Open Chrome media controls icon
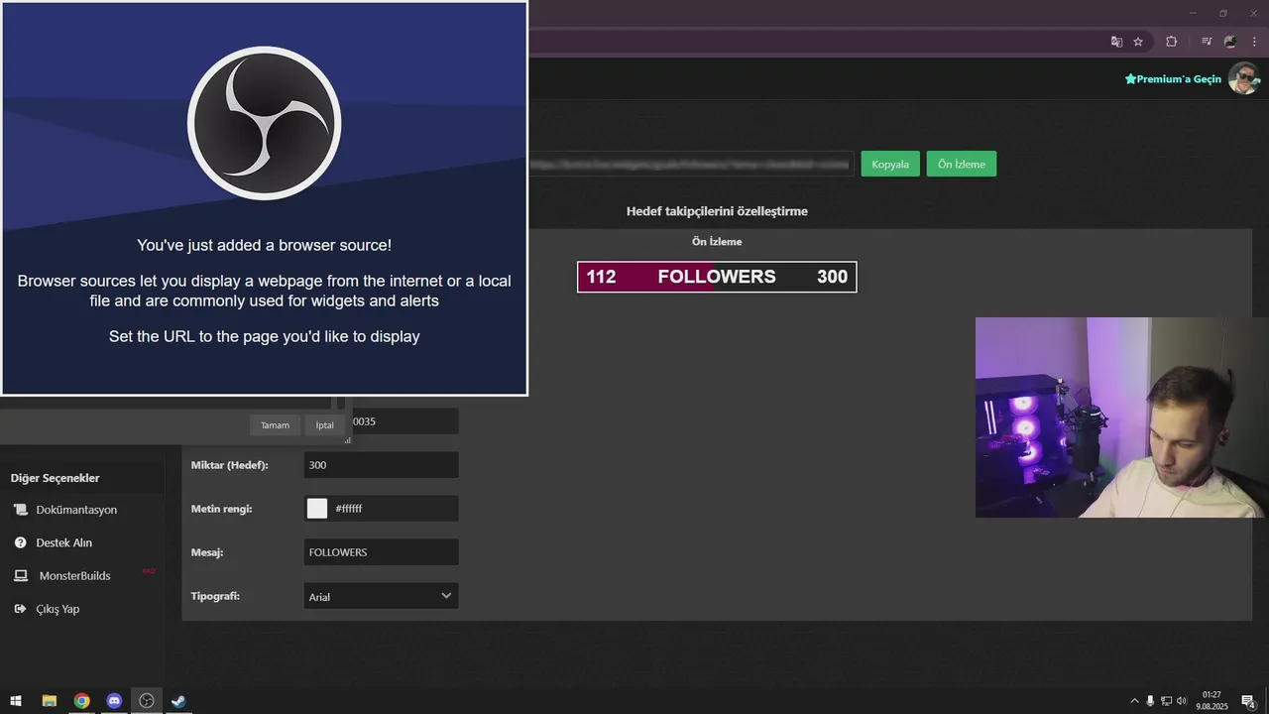The width and height of the screenshot is (1269, 714). tap(1207, 42)
